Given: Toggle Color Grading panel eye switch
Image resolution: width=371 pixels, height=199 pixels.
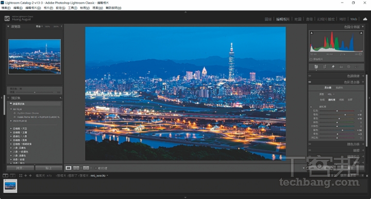Looking at the screenshot, I should point(310,144).
